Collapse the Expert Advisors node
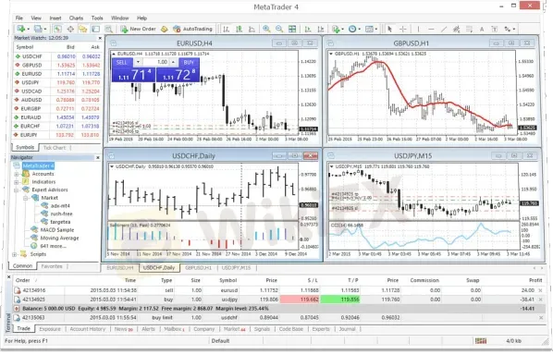The height and width of the screenshot is (355, 553). click(x=17, y=190)
